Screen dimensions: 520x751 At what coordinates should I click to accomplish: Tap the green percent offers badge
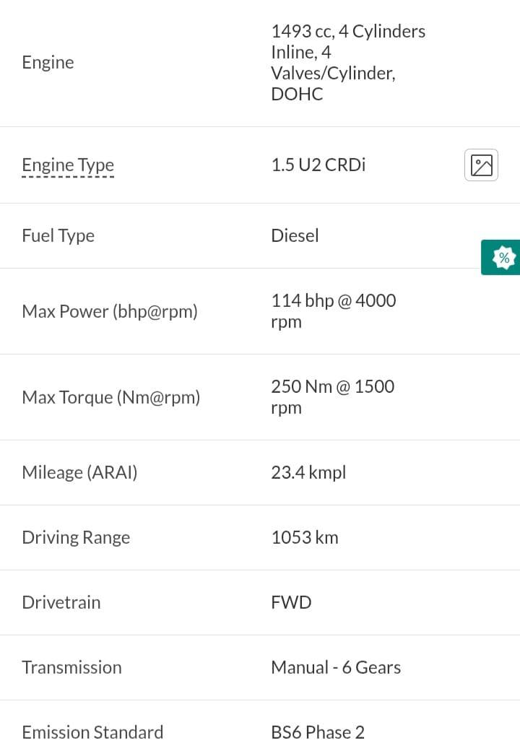[500, 257]
